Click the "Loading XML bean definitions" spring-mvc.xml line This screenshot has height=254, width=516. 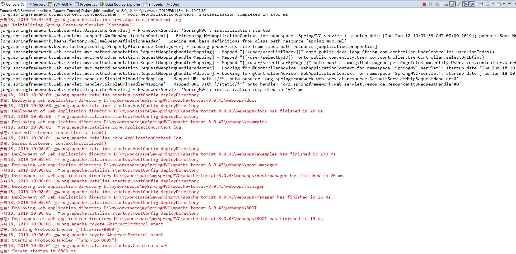174,41
